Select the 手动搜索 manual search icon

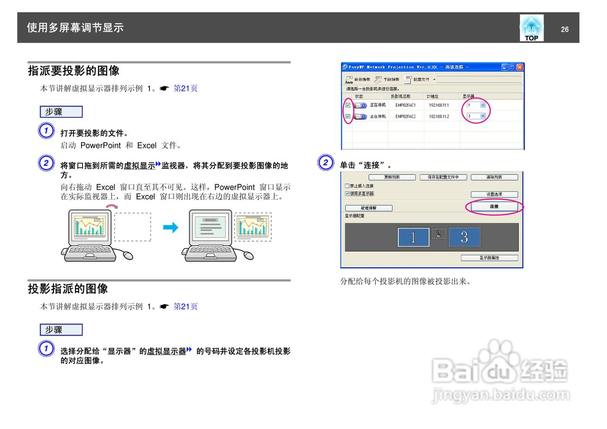378,80
